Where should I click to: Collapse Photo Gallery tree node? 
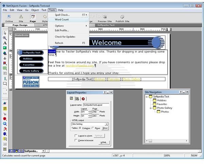coord(151,108)
